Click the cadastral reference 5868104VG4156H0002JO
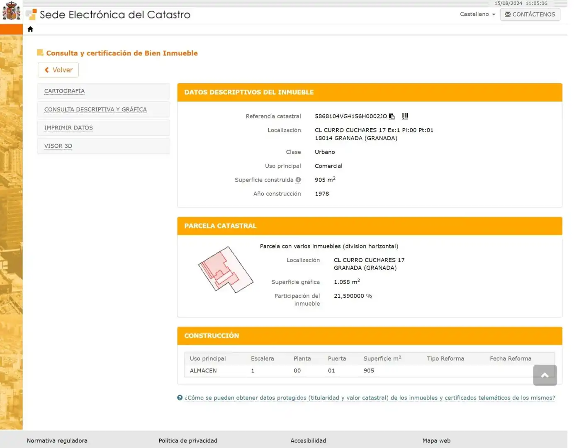The width and height of the screenshot is (574, 448). point(350,116)
